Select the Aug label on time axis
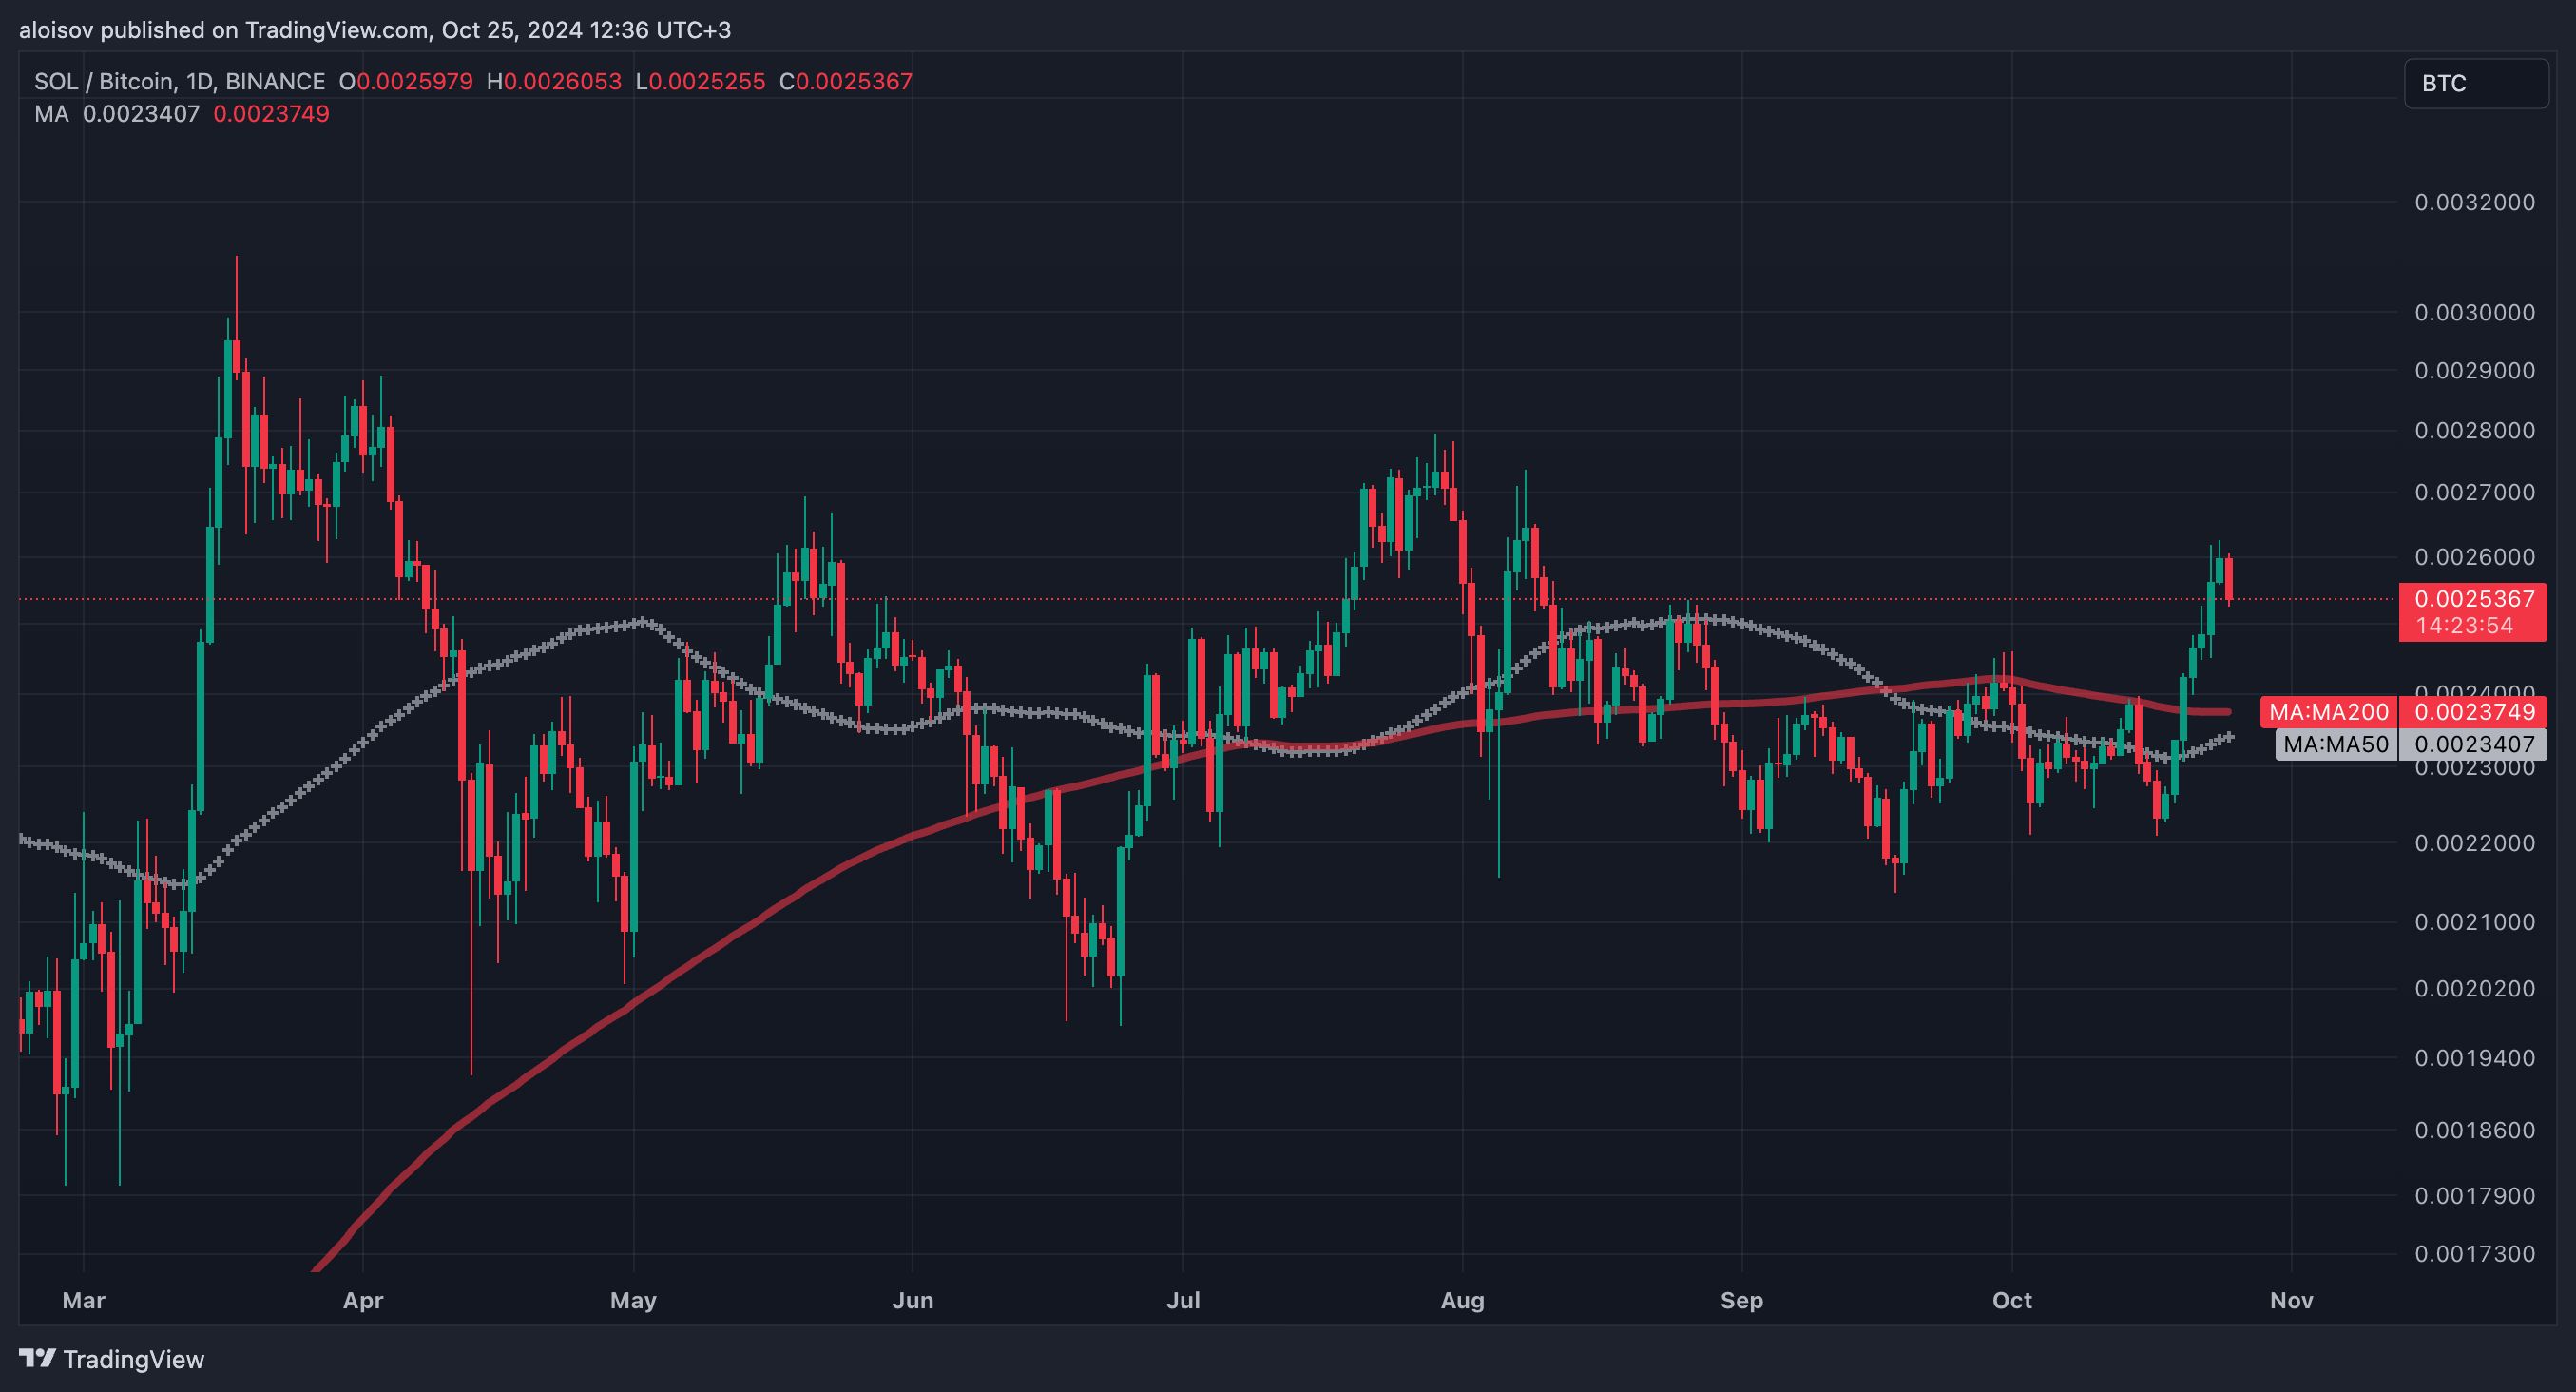Image resolution: width=2576 pixels, height=1392 pixels. [1462, 1300]
